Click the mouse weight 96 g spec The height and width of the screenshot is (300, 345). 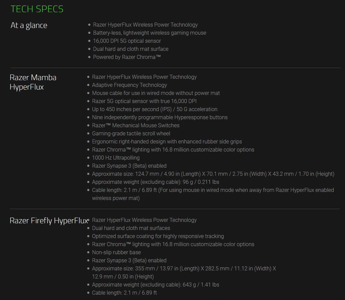coord(156,182)
